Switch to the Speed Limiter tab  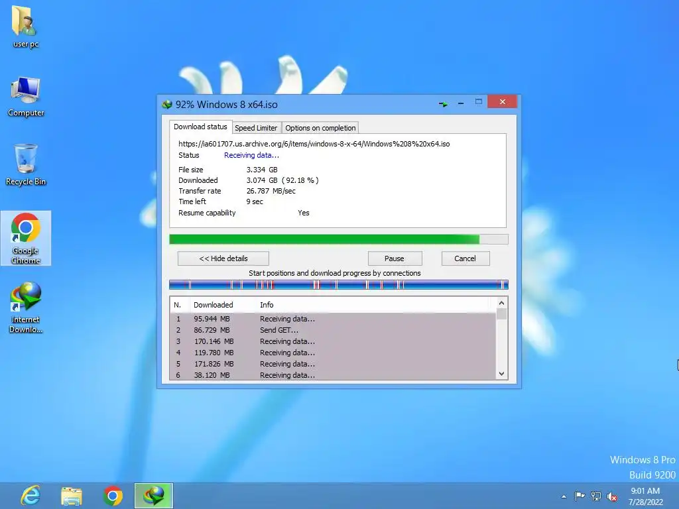[256, 128]
